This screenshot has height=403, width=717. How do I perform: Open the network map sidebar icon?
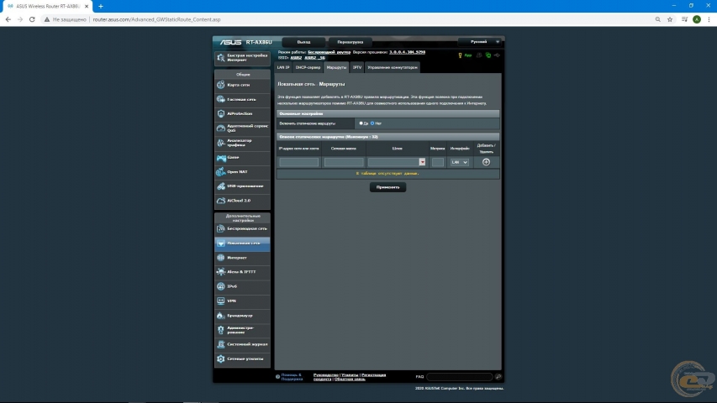coord(221,85)
